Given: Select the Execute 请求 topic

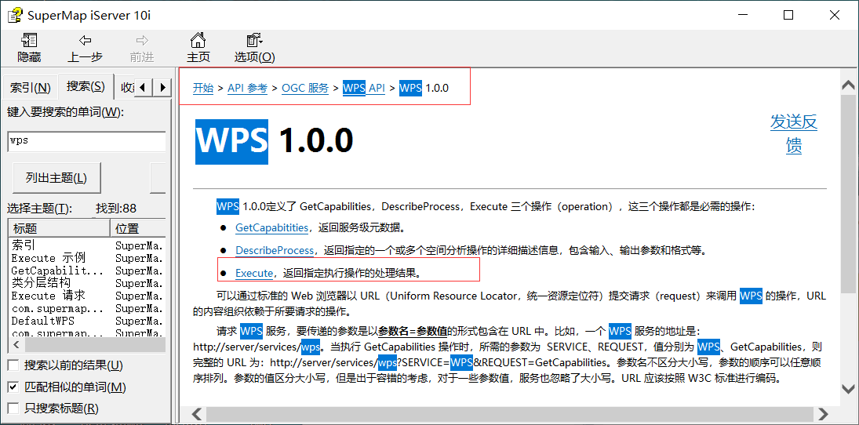Looking at the screenshot, I should (48, 296).
